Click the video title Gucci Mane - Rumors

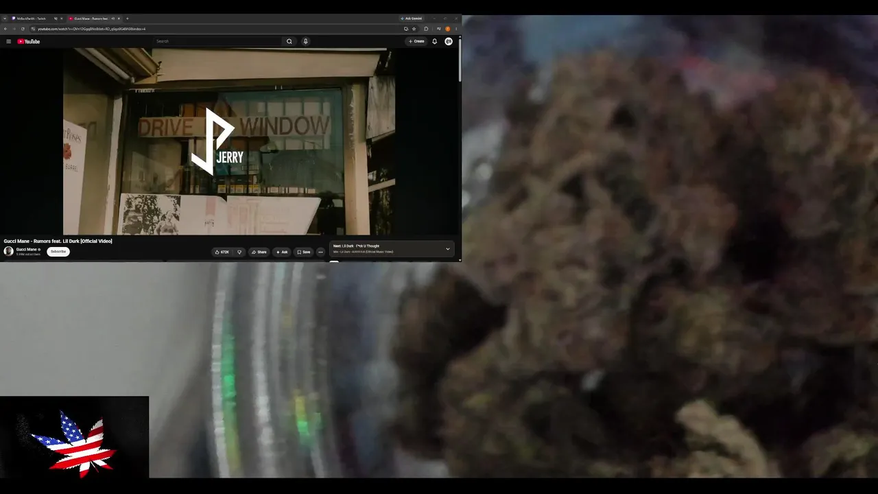tap(58, 242)
